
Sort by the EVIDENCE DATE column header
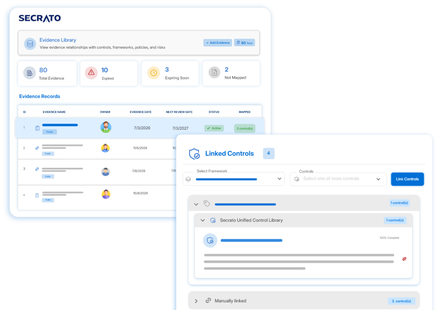click(x=140, y=112)
